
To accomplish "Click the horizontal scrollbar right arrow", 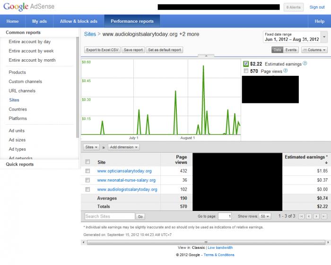I will [328, 242].
